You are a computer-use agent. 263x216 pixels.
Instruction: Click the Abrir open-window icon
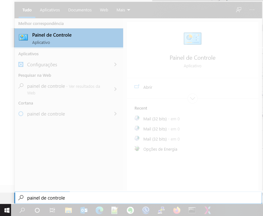pyautogui.click(x=137, y=87)
